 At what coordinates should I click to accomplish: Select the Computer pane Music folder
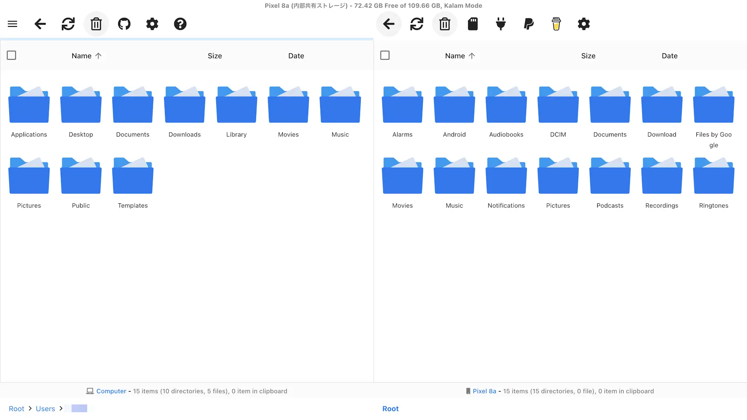point(340,112)
